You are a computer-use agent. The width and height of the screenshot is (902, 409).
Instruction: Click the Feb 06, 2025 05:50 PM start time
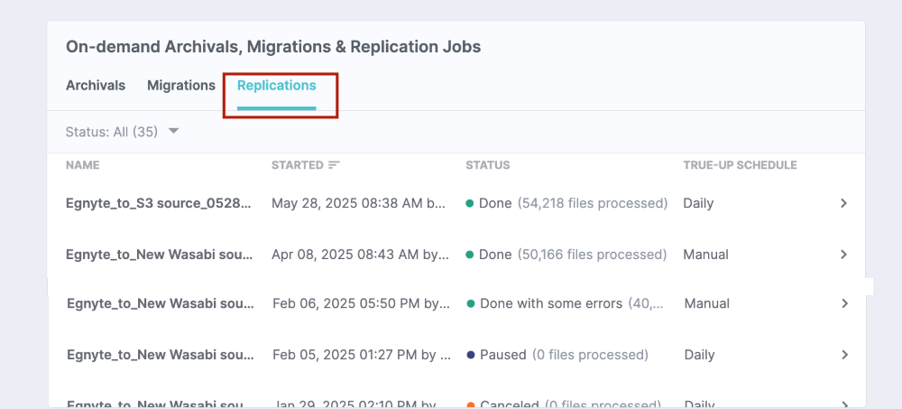[x=362, y=303]
